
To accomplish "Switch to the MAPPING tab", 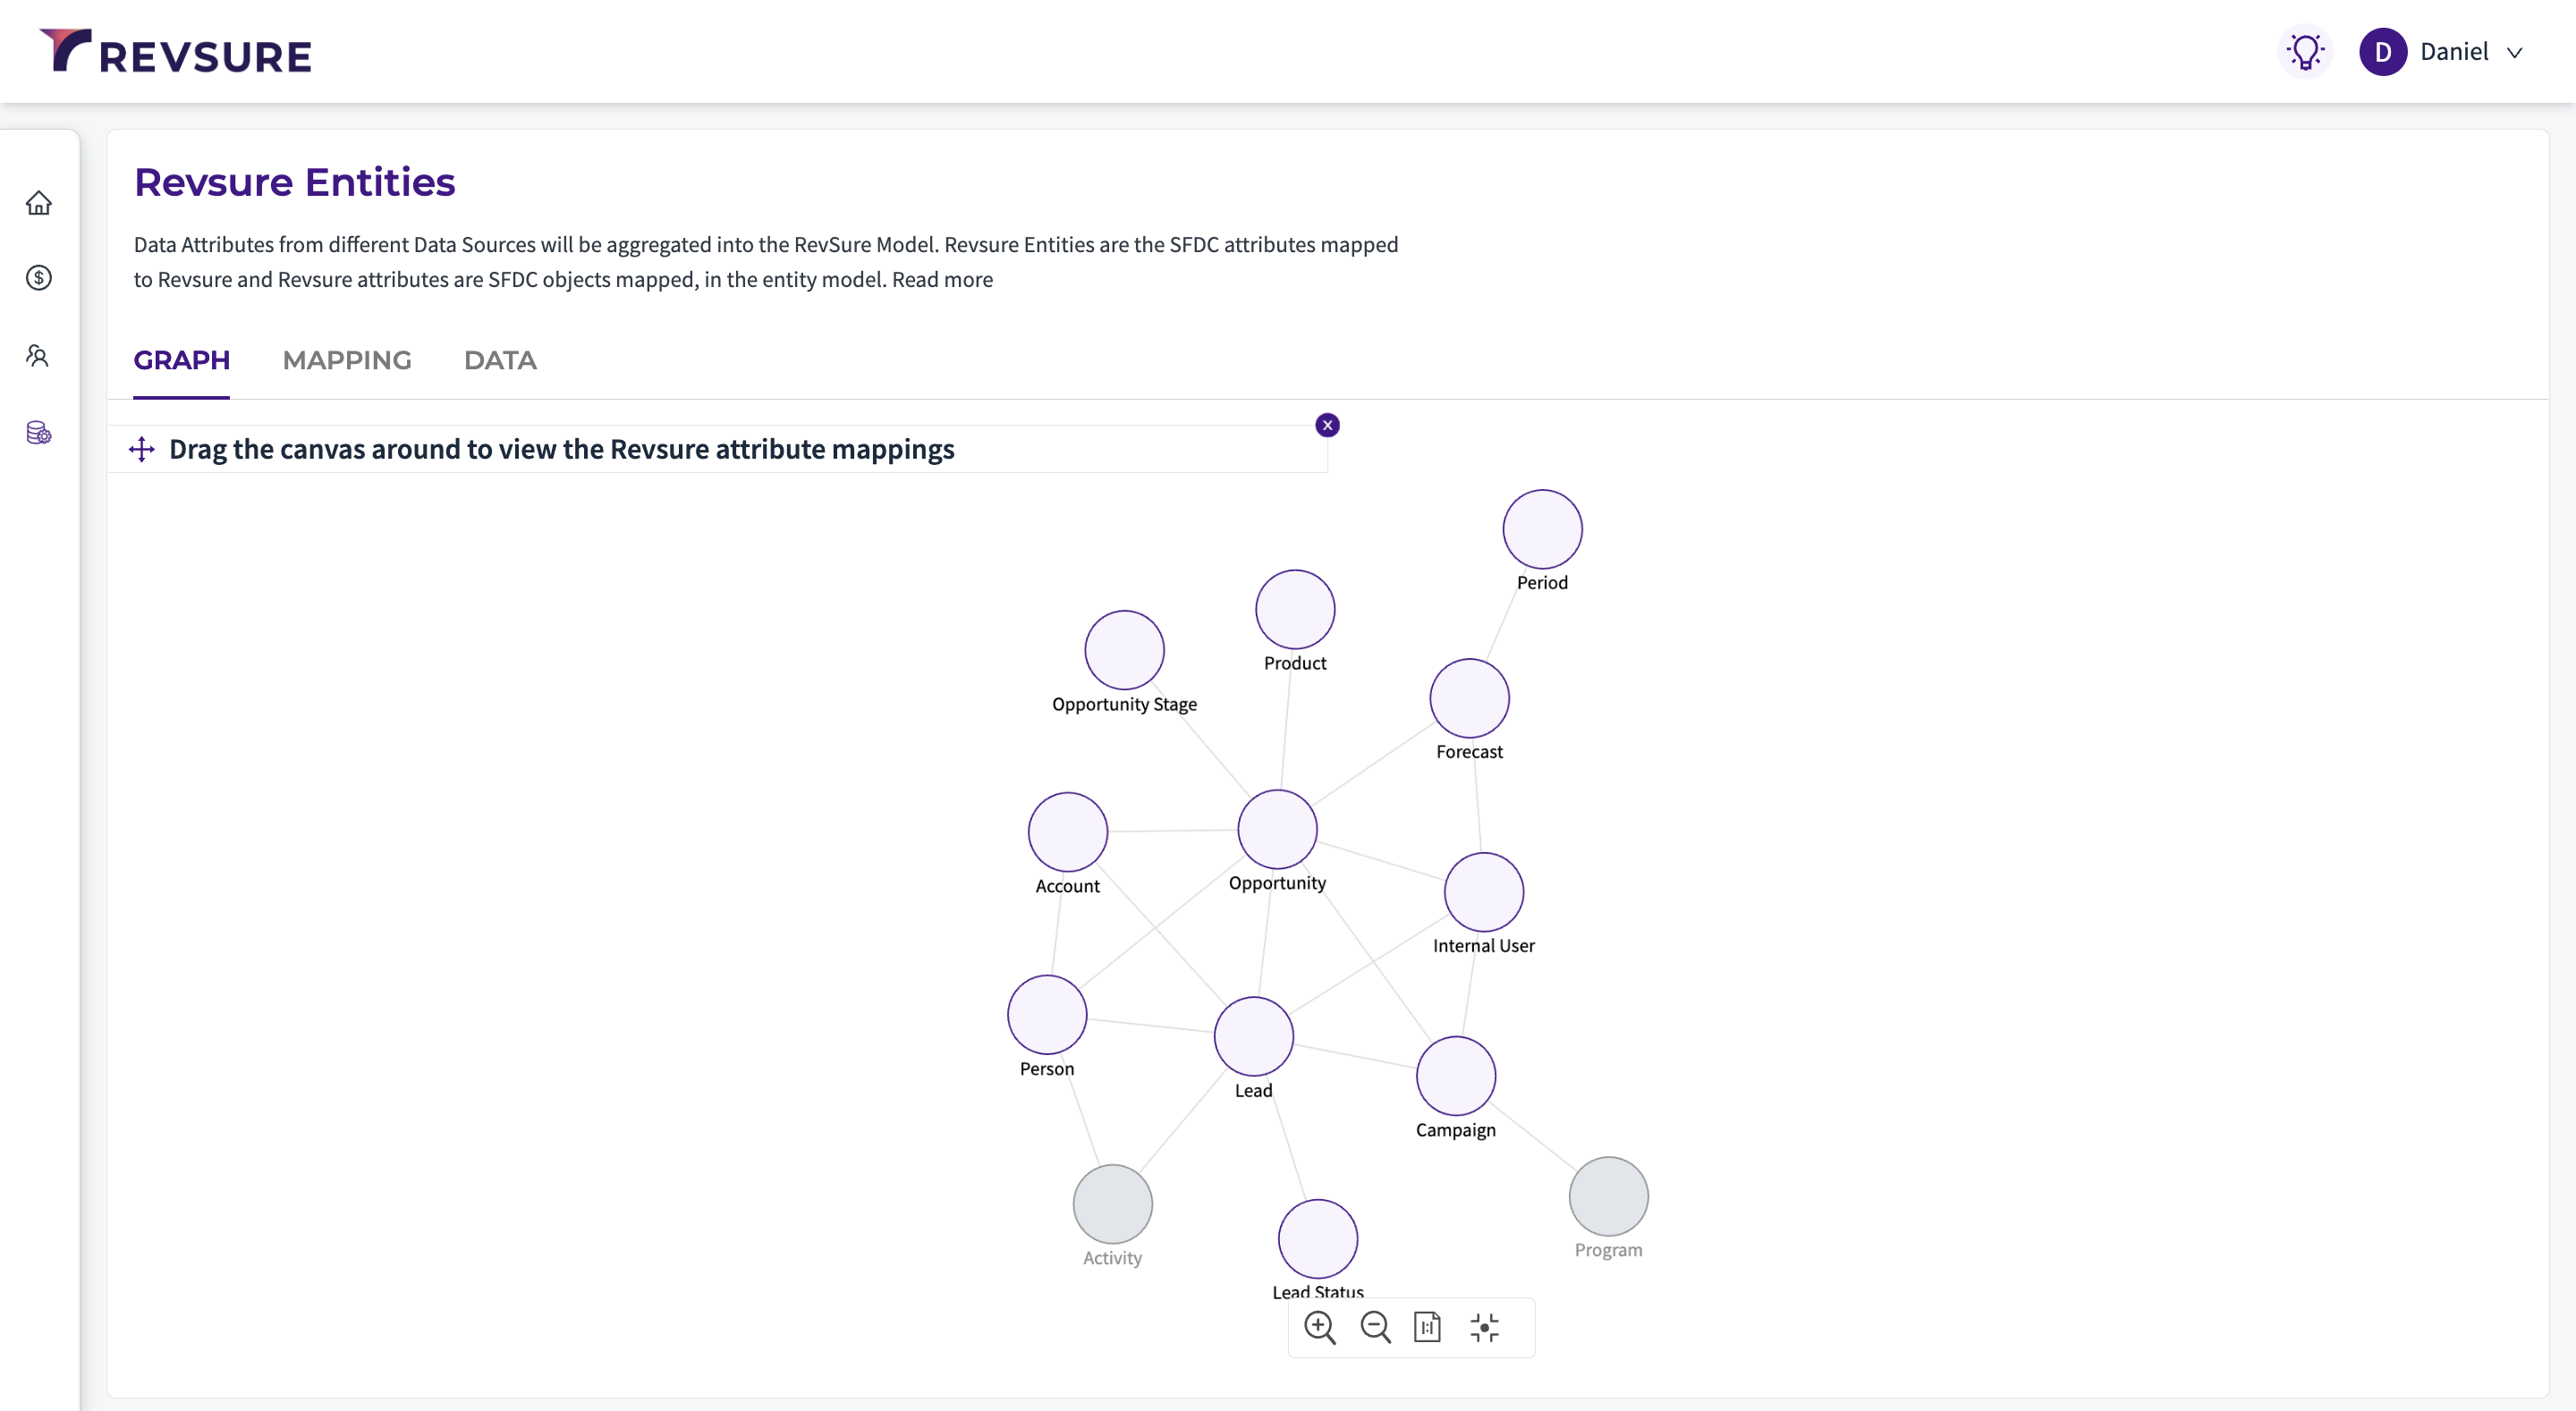I will [x=347, y=360].
